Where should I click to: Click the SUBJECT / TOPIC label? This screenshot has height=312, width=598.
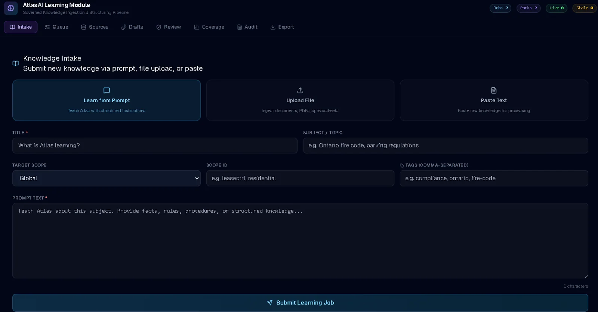coord(323,133)
